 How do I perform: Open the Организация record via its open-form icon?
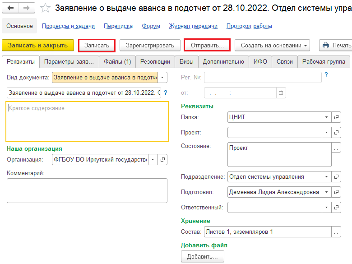[162, 160]
